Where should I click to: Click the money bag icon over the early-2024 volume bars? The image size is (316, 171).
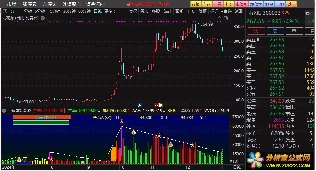point(19,160)
